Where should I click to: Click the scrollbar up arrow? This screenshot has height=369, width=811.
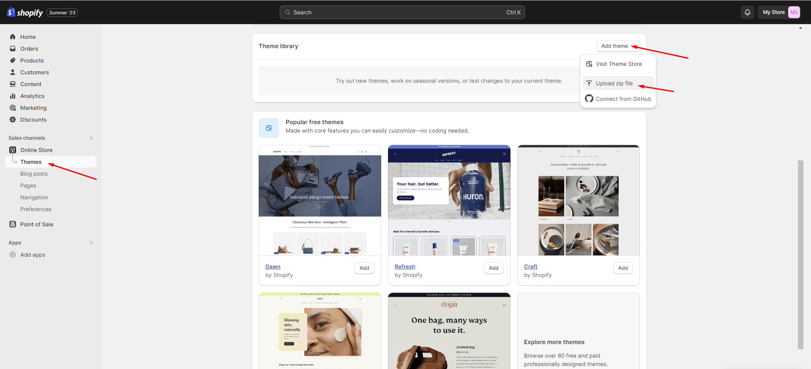[x=800, y=28]
